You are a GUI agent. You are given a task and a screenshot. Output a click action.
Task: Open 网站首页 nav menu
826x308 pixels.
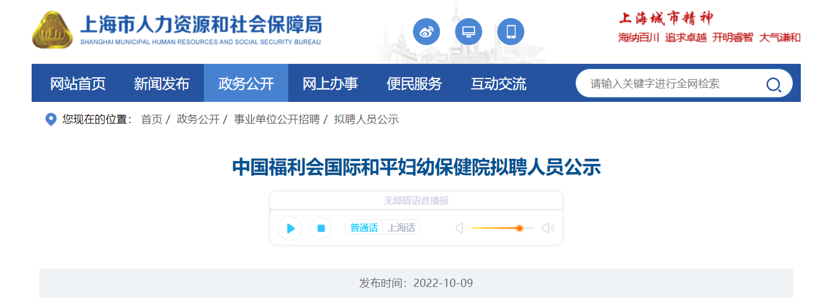pos(78,83)
